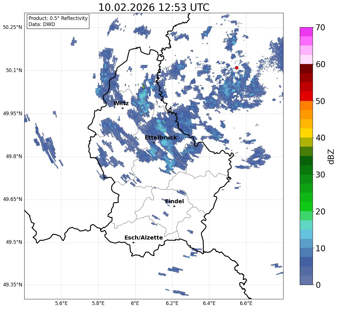Click the 'Wiltz' city label

[x=121, y=103]
